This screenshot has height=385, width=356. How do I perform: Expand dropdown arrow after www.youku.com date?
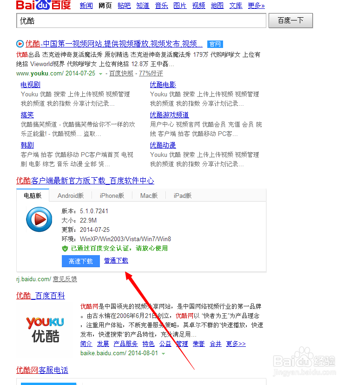tap(100, 74)
